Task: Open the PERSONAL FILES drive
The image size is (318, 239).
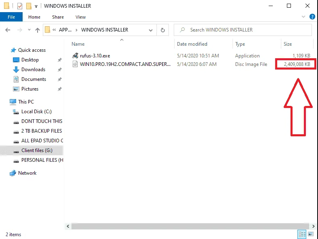Action: (x=42, y=160)
